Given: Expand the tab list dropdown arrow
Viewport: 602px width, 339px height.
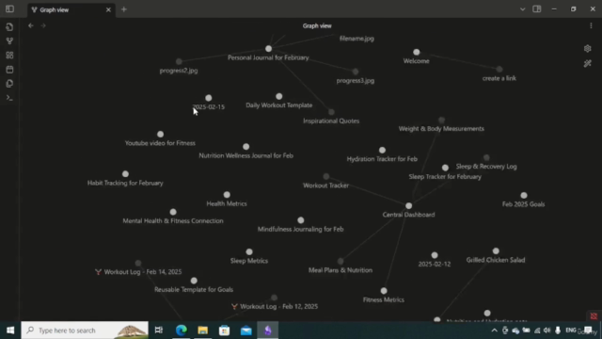Looking at the screenshot, I should (522, 9).
